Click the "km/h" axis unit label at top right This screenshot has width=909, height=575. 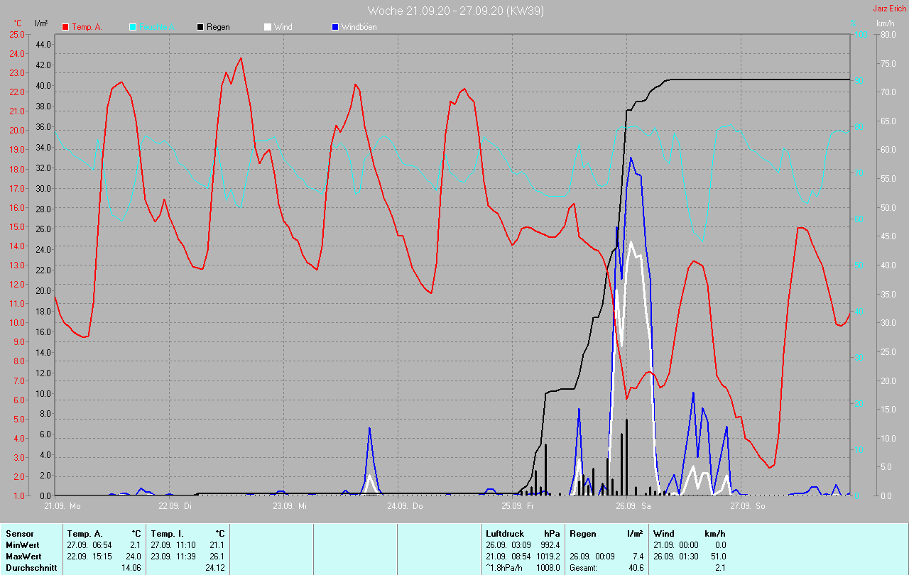[886, 23]
